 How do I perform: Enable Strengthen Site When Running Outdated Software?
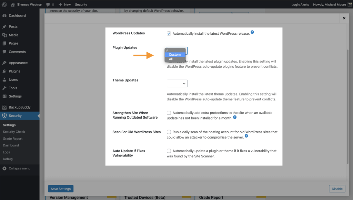pos(169,113)
